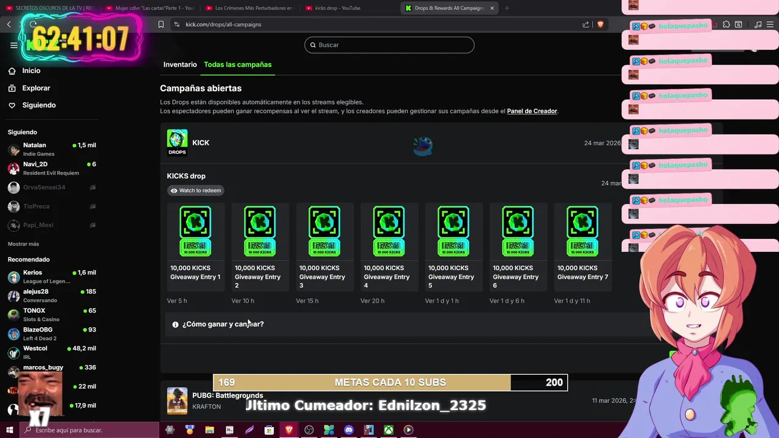Click the Campañas abiertas heading

pos(201,88)
